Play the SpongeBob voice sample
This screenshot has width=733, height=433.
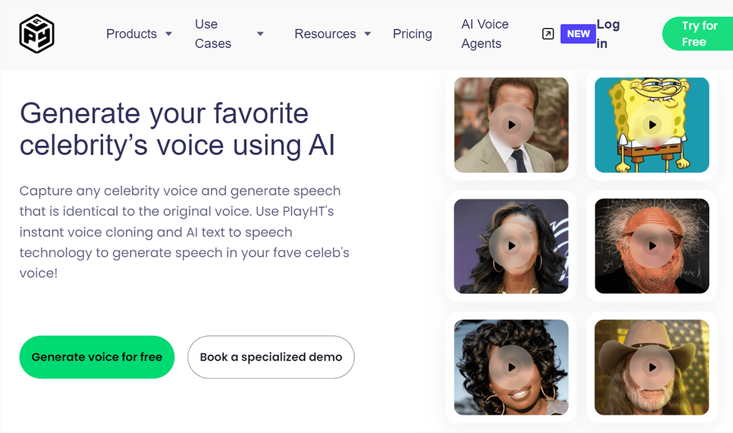pyautogui.click(x=652, y=125)
